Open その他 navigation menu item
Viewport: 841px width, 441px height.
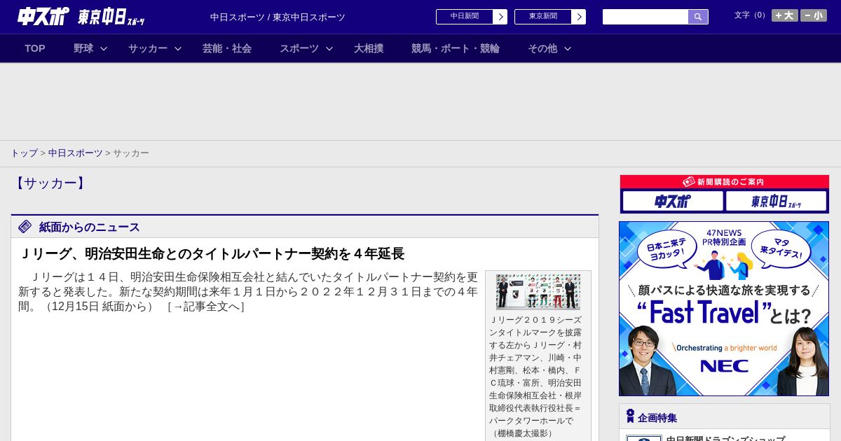click(x=542, y=48)
